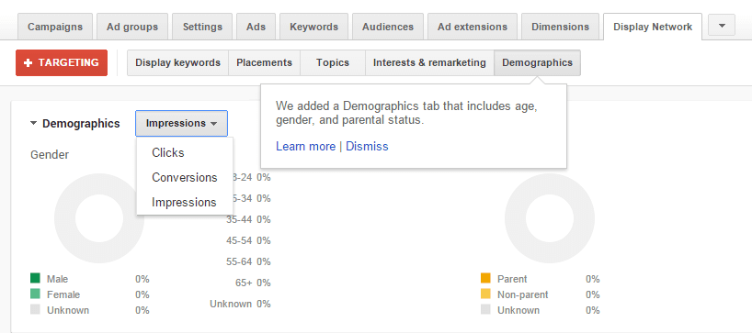Select the Demographics sub-tab
Screen dimensions: 752x333
point(537,62)
